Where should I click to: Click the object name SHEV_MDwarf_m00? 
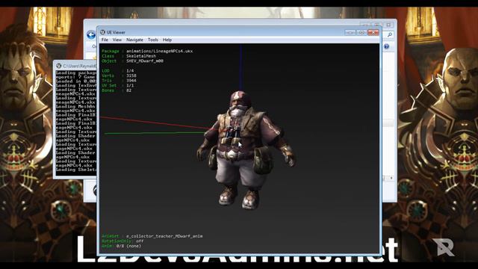pyautogui.click(x=145, y=61)
